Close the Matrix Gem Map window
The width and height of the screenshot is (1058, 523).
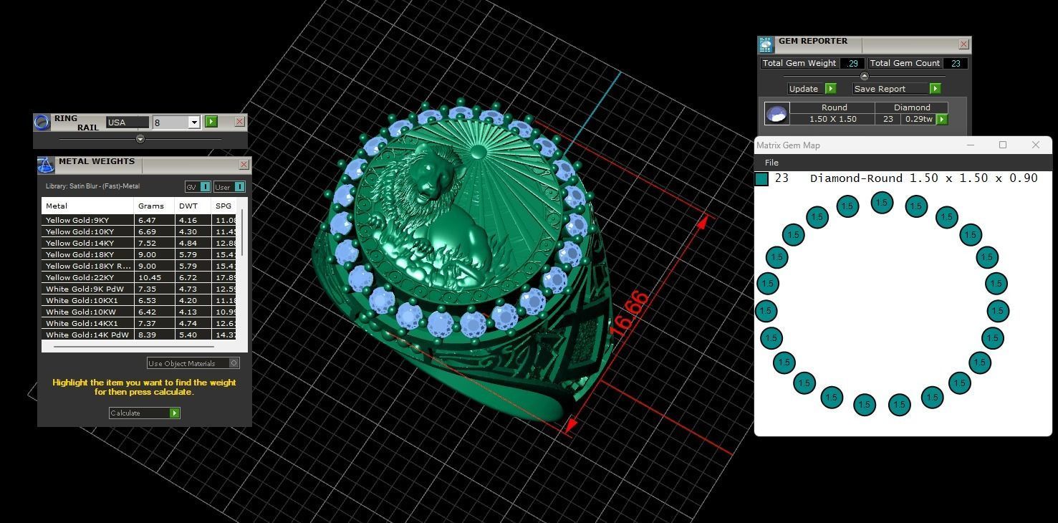coord(1035,145)
